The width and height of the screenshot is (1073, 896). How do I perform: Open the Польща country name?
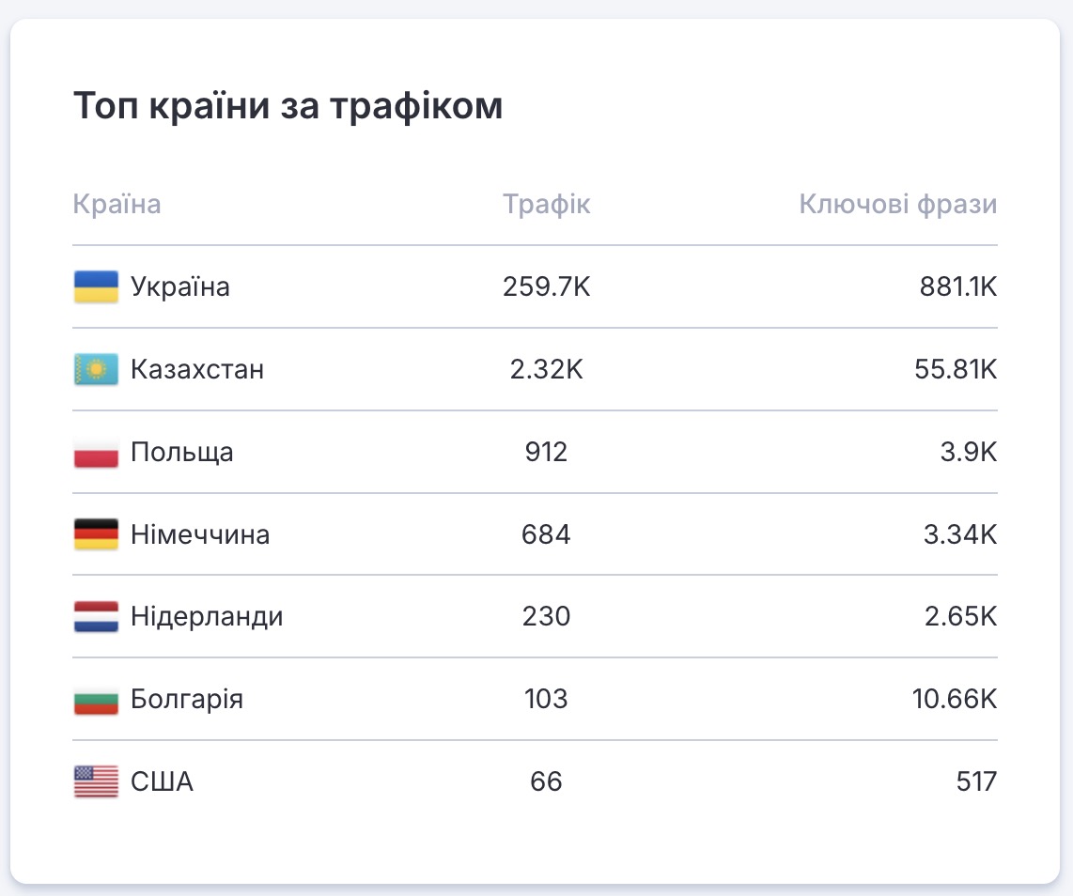click(x=182, y=452)
